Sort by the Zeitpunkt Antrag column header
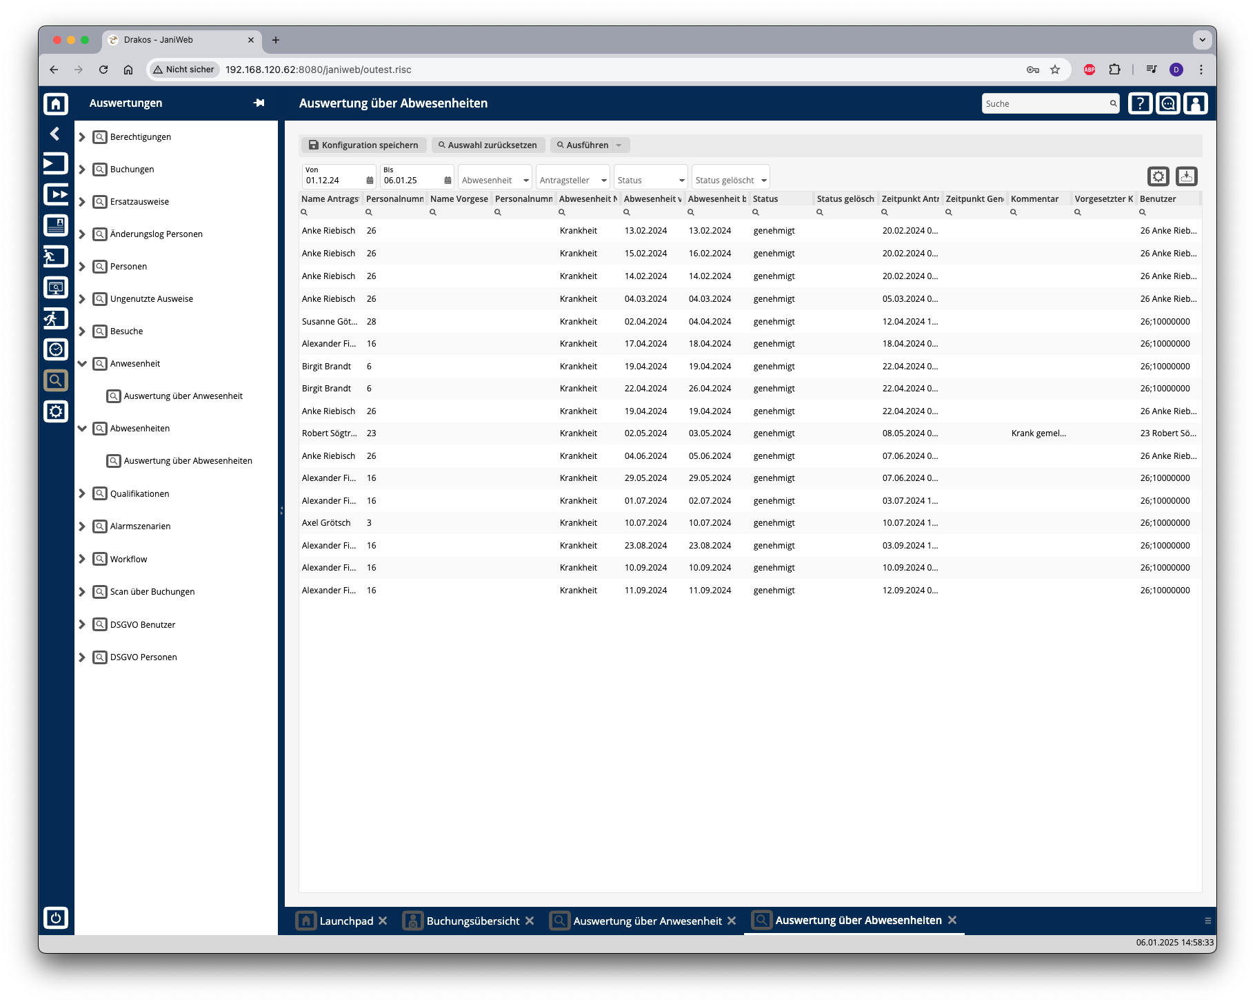 [910, 198]
